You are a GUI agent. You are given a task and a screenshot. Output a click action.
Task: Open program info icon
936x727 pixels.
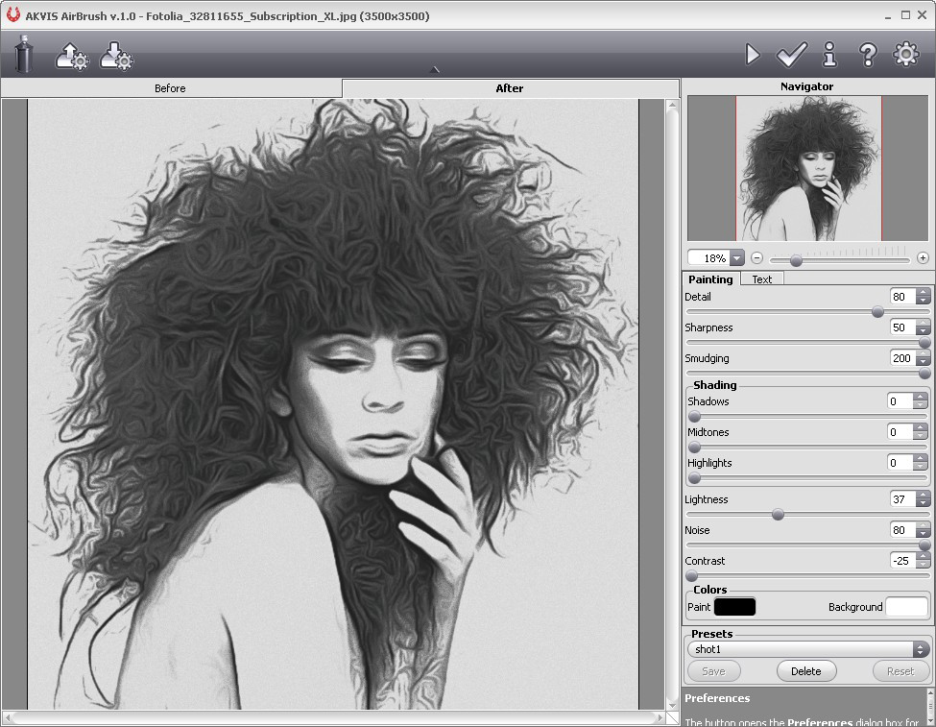coord(829,55)
